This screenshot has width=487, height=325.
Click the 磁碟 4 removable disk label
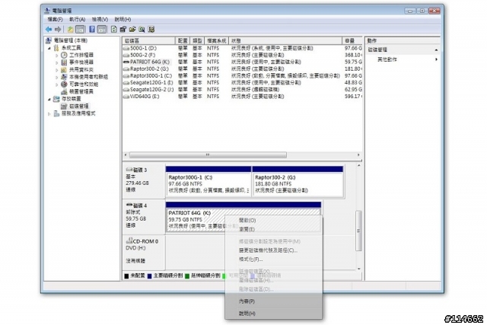click(144, 215)
